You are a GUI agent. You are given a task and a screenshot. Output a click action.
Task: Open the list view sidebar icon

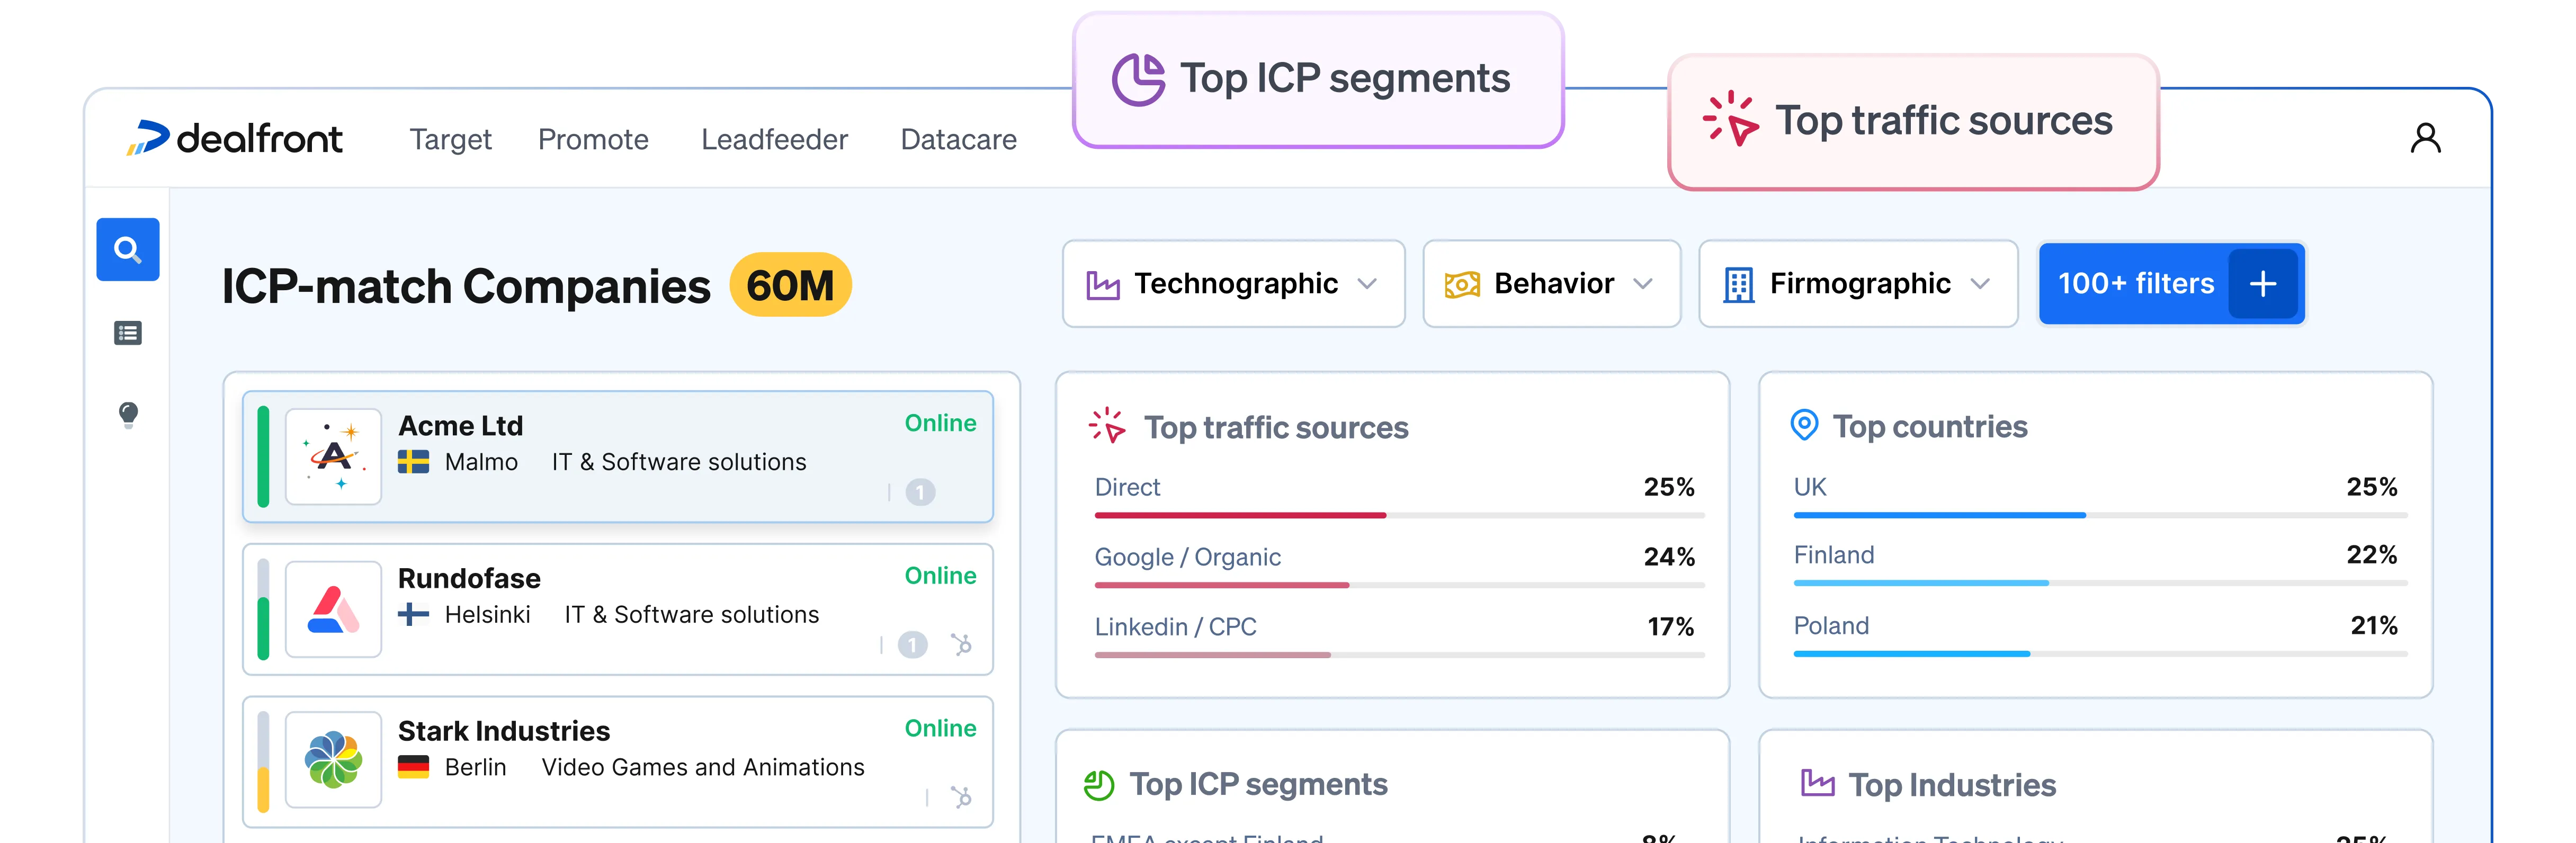127,333
